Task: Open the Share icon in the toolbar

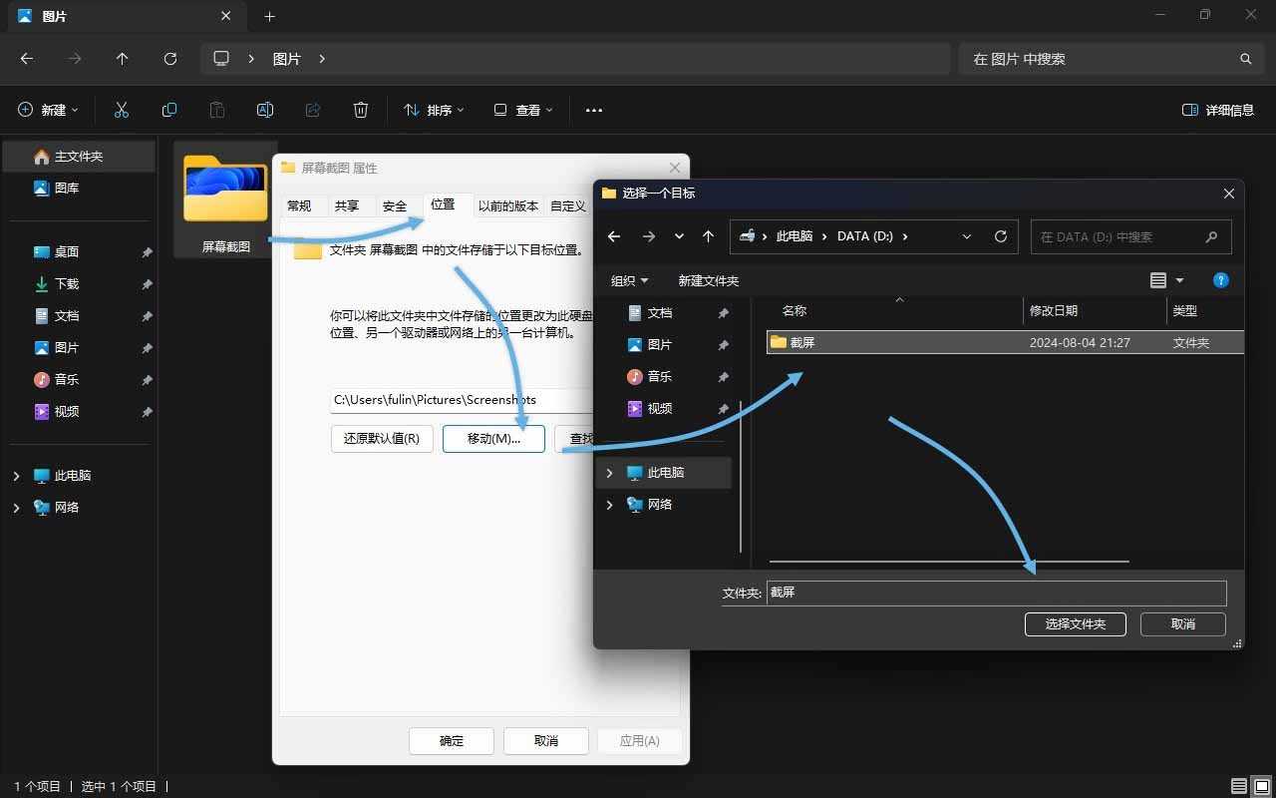Action: click(313, 110)
